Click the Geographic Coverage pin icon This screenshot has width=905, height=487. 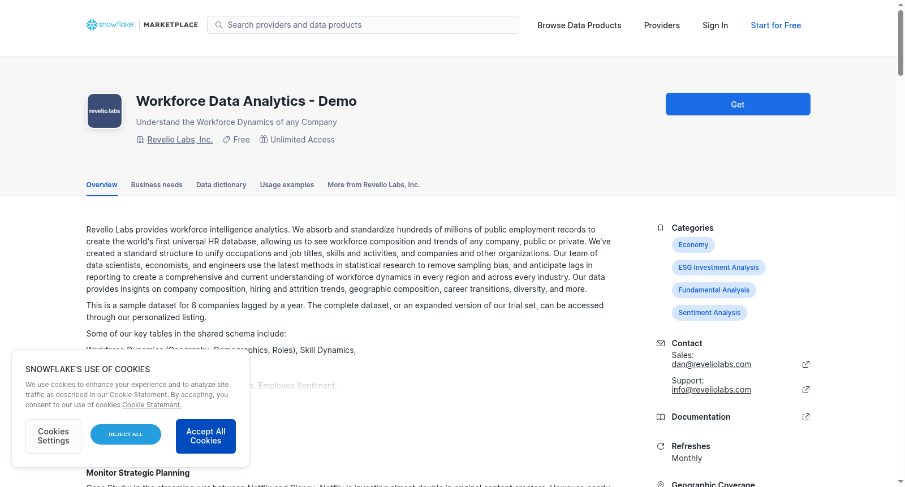[661, 484]
